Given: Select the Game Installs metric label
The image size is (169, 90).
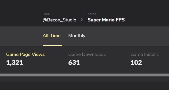Looking at the screenshot, I should pos(145,54).
